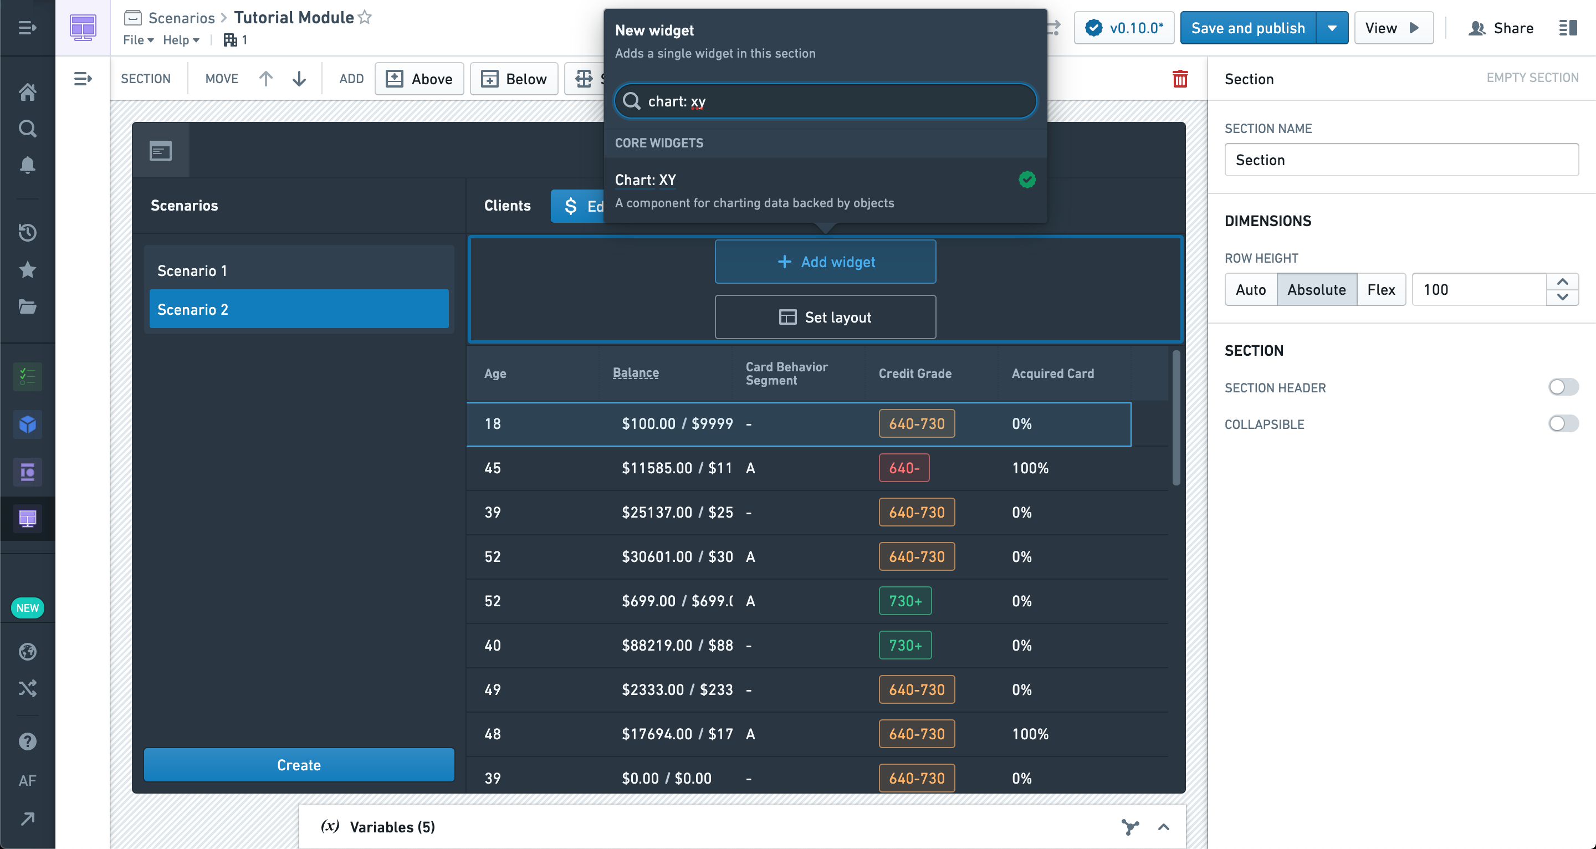The height and width of the screenshot is (849, 1596).
Task: Move section down with the down arrow
Action: [x=299, y=79]
